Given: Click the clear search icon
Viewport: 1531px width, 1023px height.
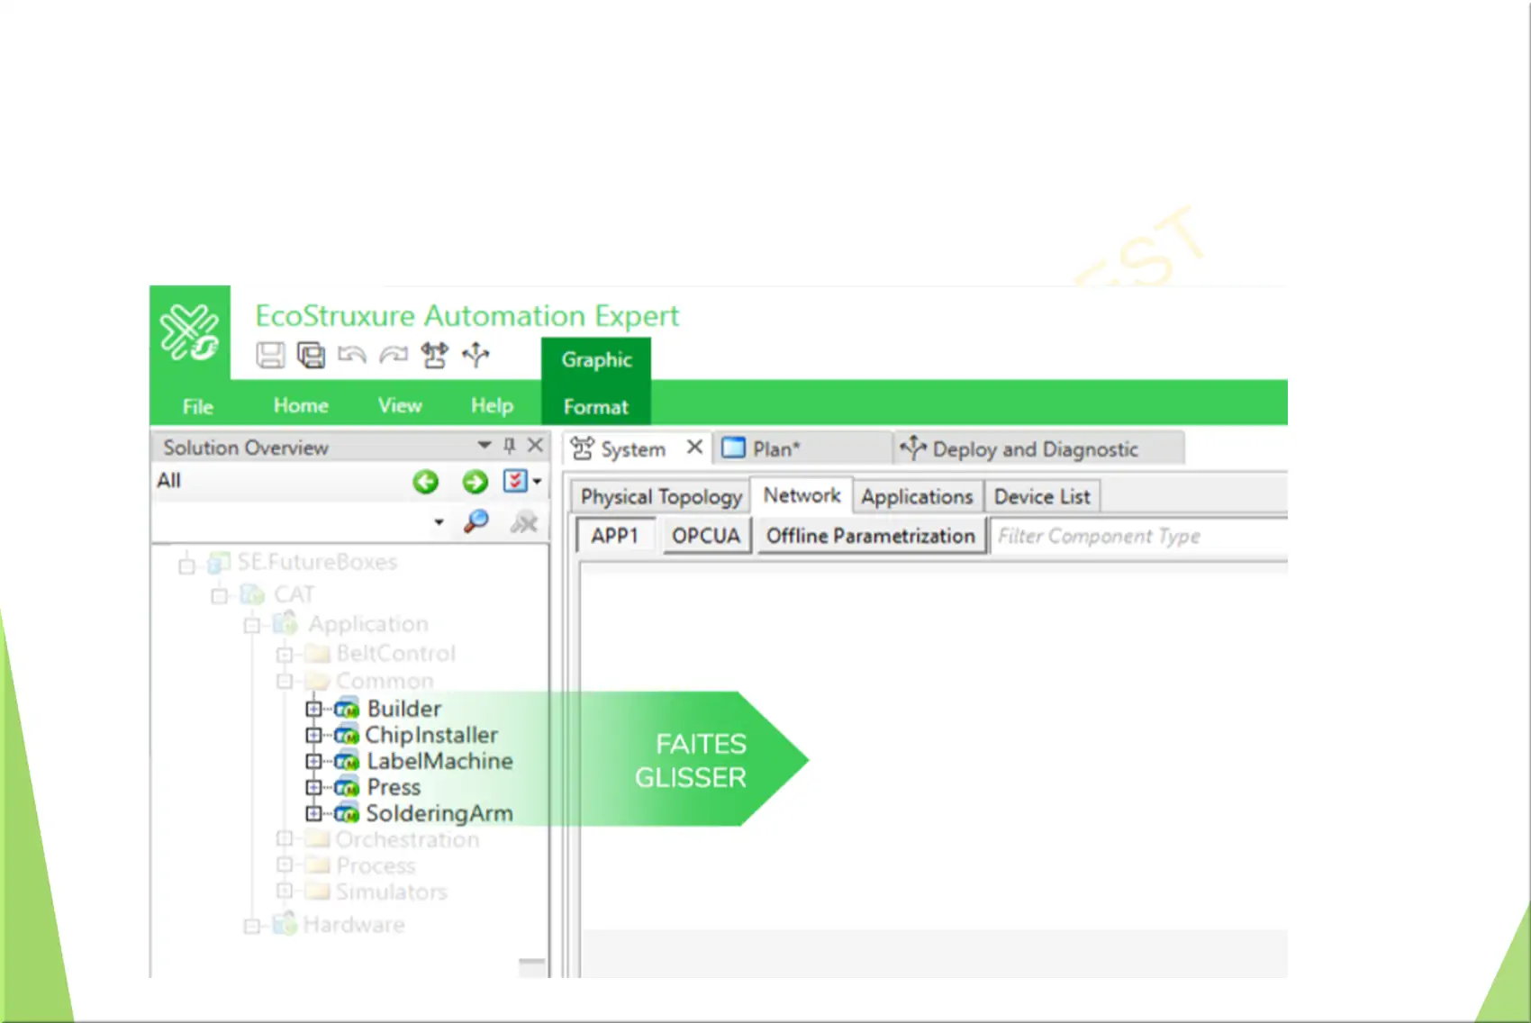Looking at the screenshot, I should pos(524,521).
